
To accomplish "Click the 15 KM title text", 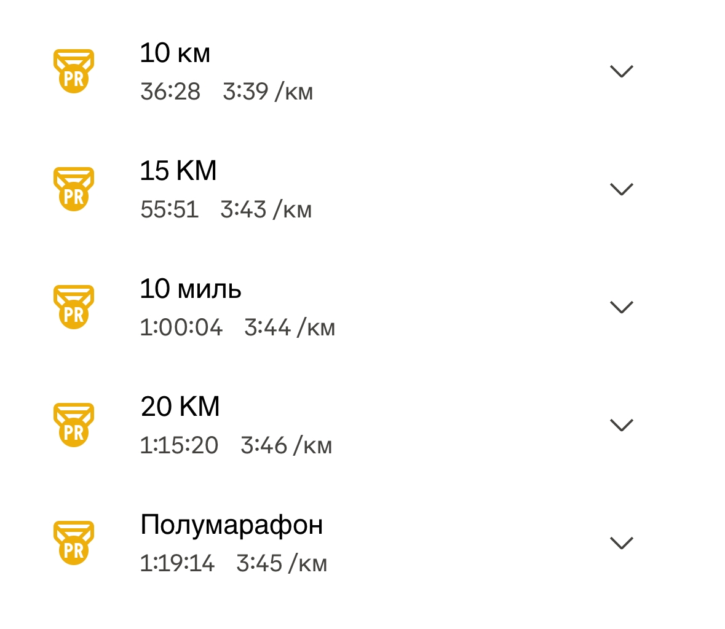I will (x=178, y=171).
